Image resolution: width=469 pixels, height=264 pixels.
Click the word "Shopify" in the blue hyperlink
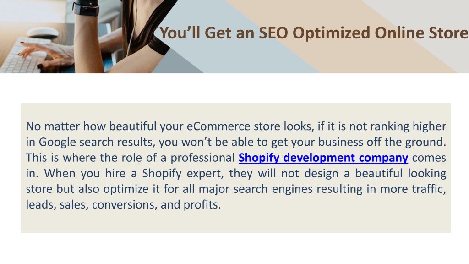pyautogui.click(x=259, y=158)
